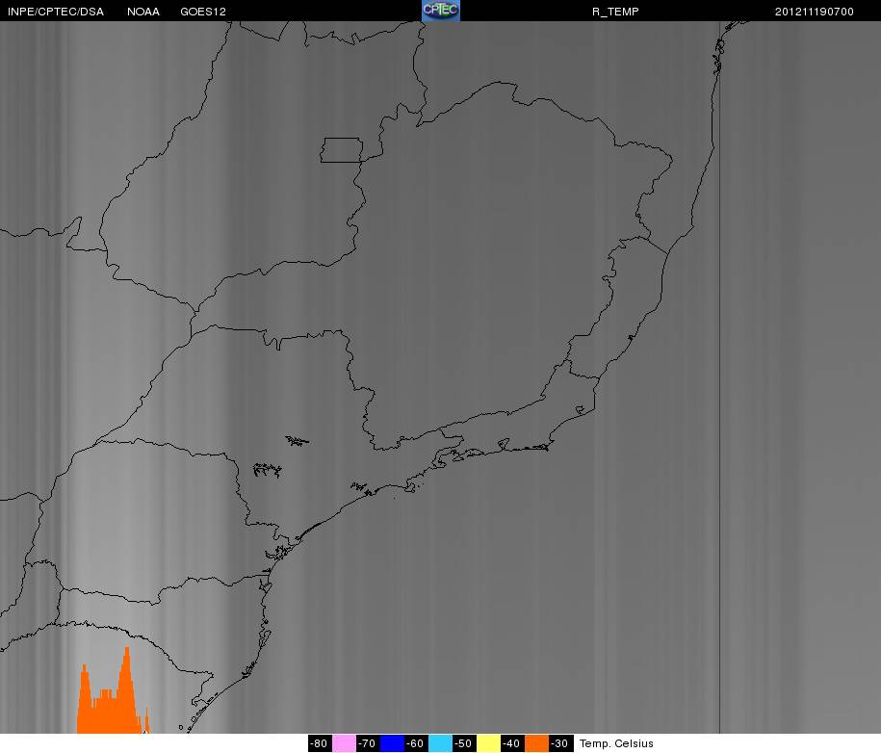Screen dimensions: 881x753
Task: Click the -50 legend value label
Action: 464,743
